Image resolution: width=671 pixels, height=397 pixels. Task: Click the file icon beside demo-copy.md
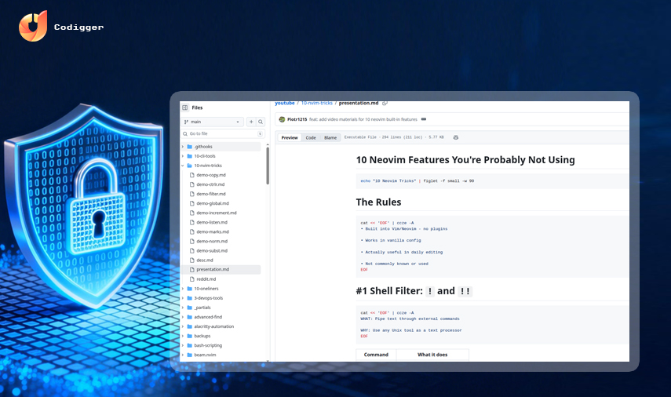192,175
